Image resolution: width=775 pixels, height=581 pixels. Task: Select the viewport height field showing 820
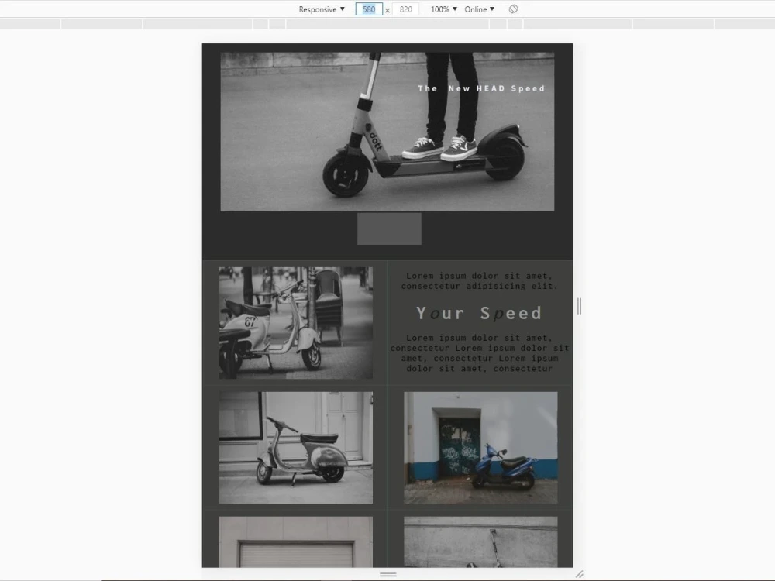[406, 9]
